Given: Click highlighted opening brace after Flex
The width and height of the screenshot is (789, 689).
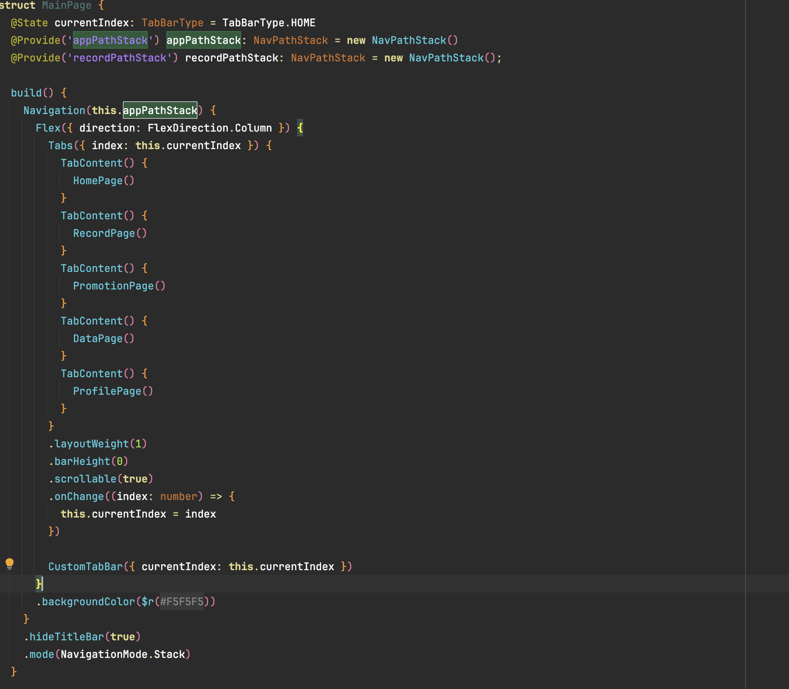Looking at the screenshot, I should (x=300, y=128).
